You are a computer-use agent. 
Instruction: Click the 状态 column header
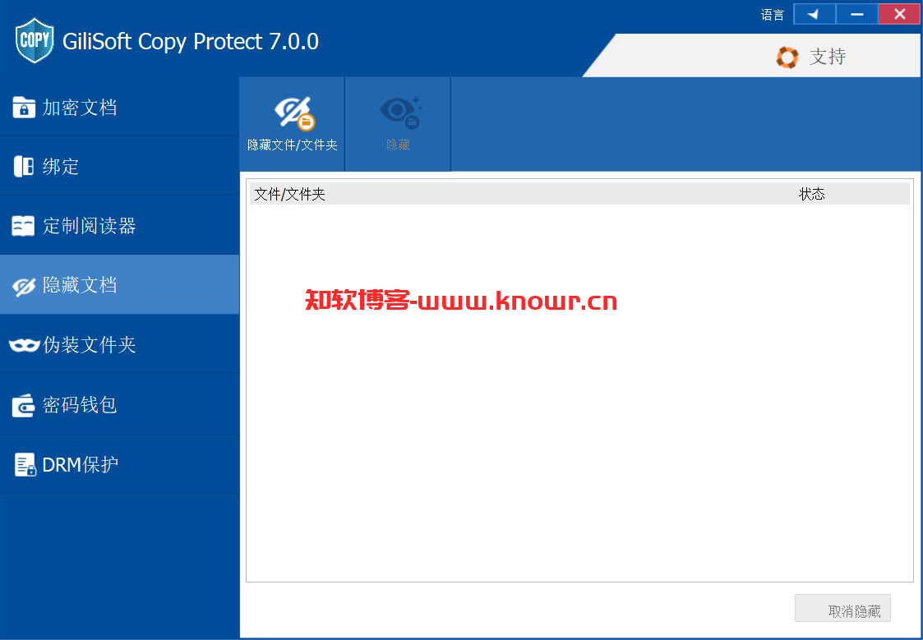point(812,194)
